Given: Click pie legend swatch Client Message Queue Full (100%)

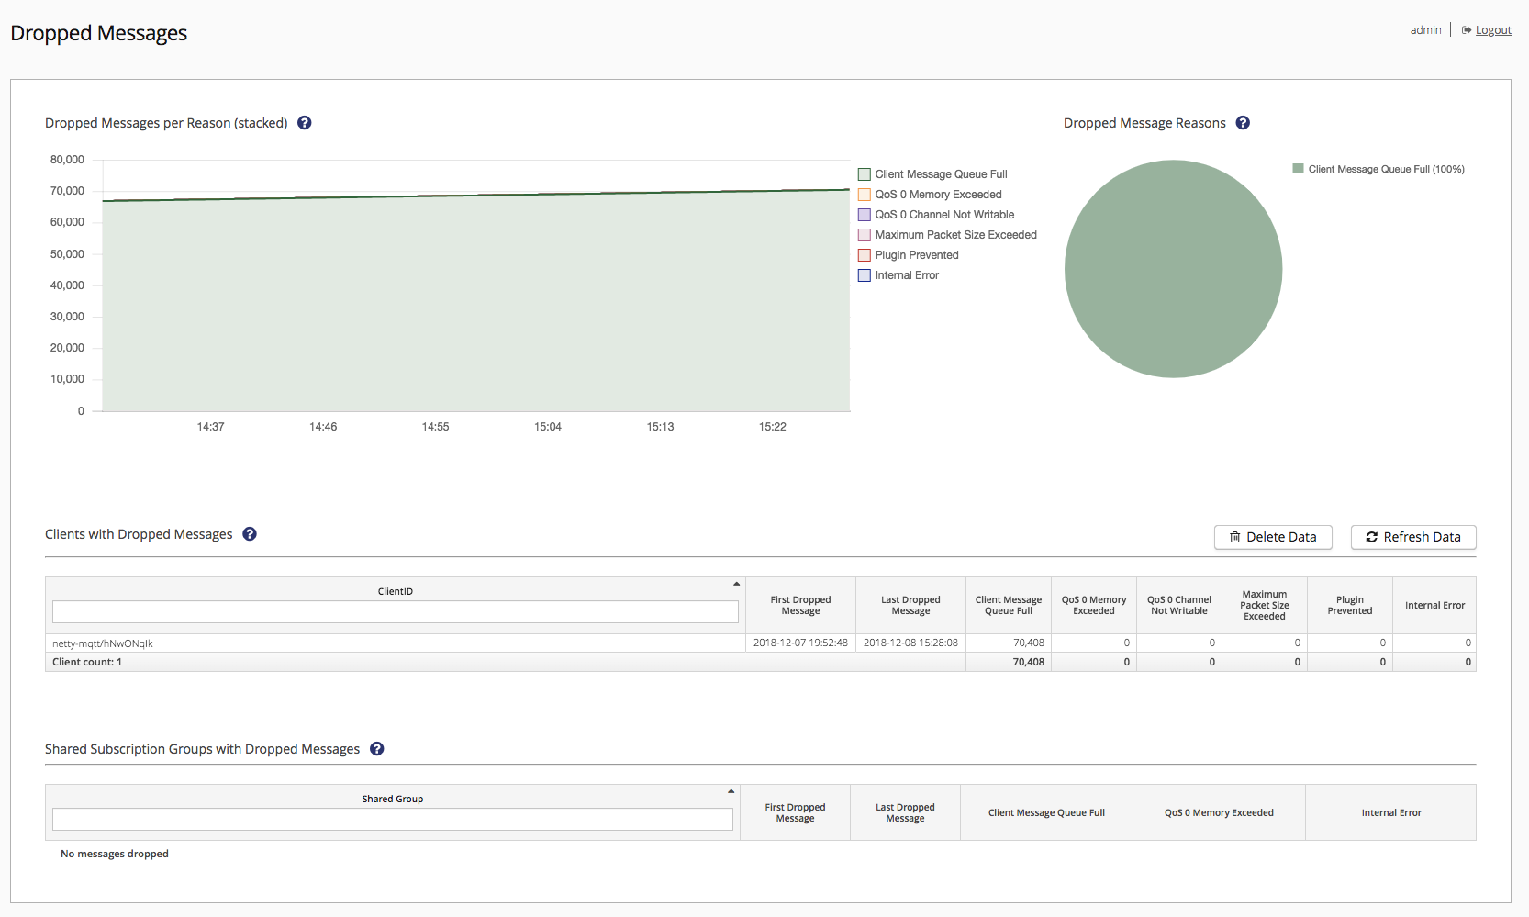Looking at the screenshot, I should click(1298, 169).
